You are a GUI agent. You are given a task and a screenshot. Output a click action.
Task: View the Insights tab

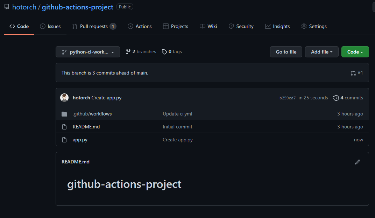click(277, 26)
